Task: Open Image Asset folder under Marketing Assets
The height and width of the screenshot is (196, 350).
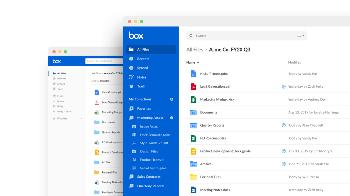Action: point(149,126)
